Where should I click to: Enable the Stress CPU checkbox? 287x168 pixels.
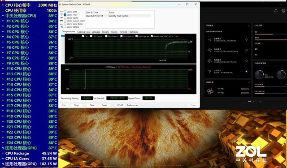tap(65, 12)
